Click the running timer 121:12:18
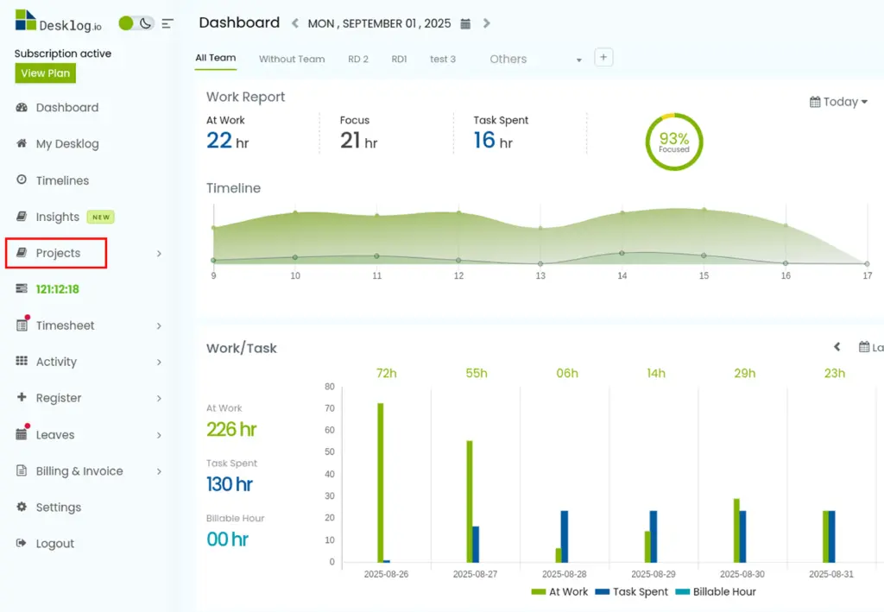 pos(58,289)
